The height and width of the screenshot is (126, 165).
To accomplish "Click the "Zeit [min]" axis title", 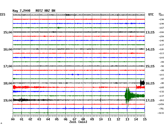I will pos(78,122).
